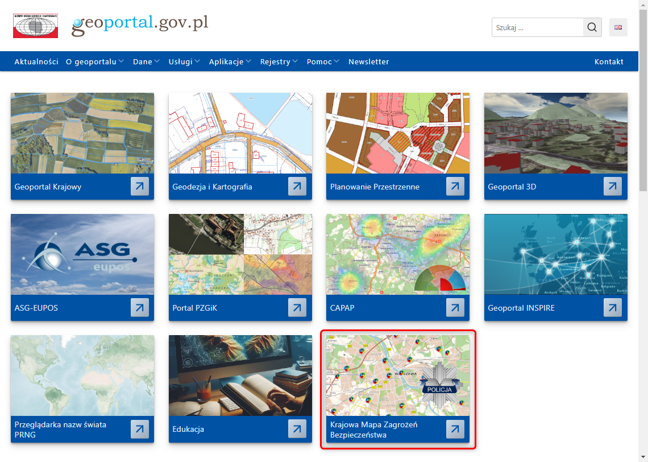Open Geoportal Krajowy arrow icon
This screenshot has height=462, width=648.
140,187
